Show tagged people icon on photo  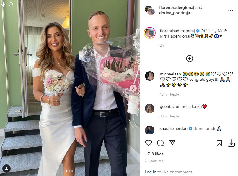(6, 168)
